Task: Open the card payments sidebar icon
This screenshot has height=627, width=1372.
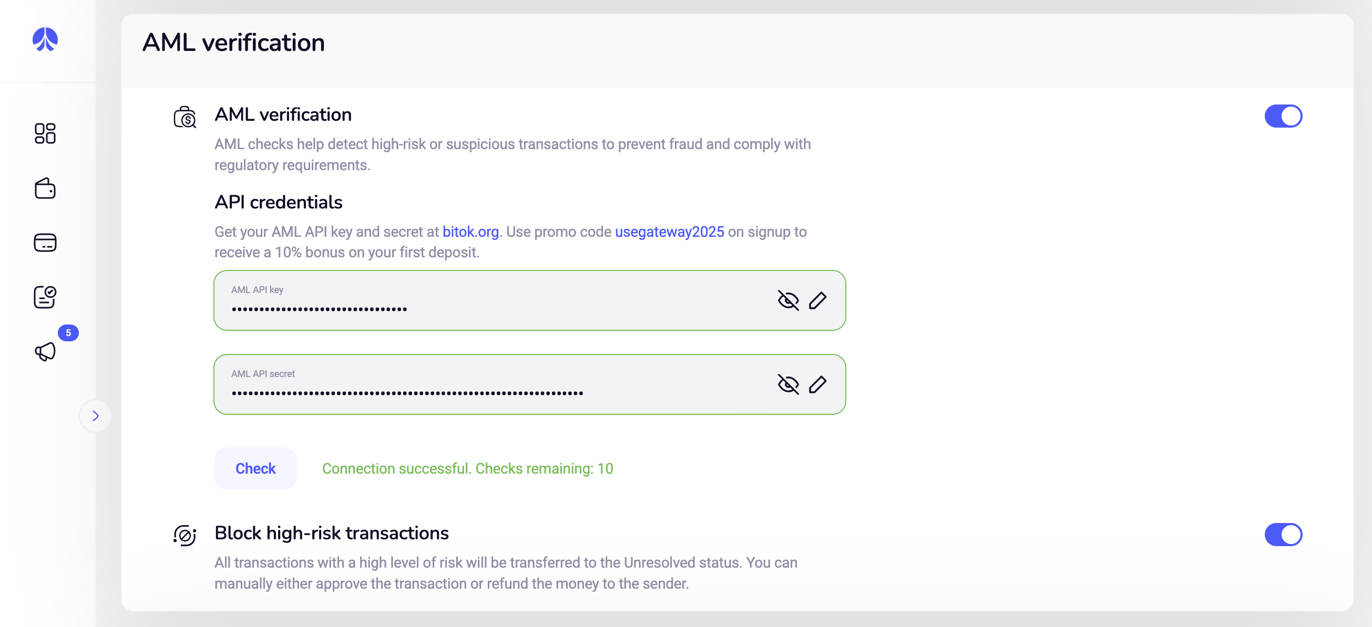Action: pyautogui.click(x=45, y=243)
